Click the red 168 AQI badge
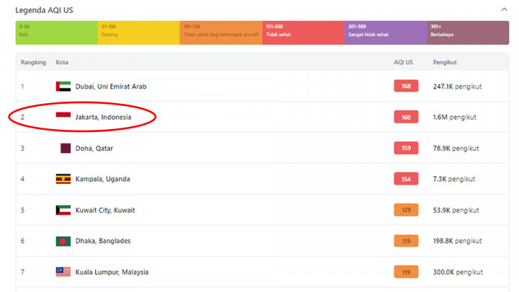 click(406, 87)
